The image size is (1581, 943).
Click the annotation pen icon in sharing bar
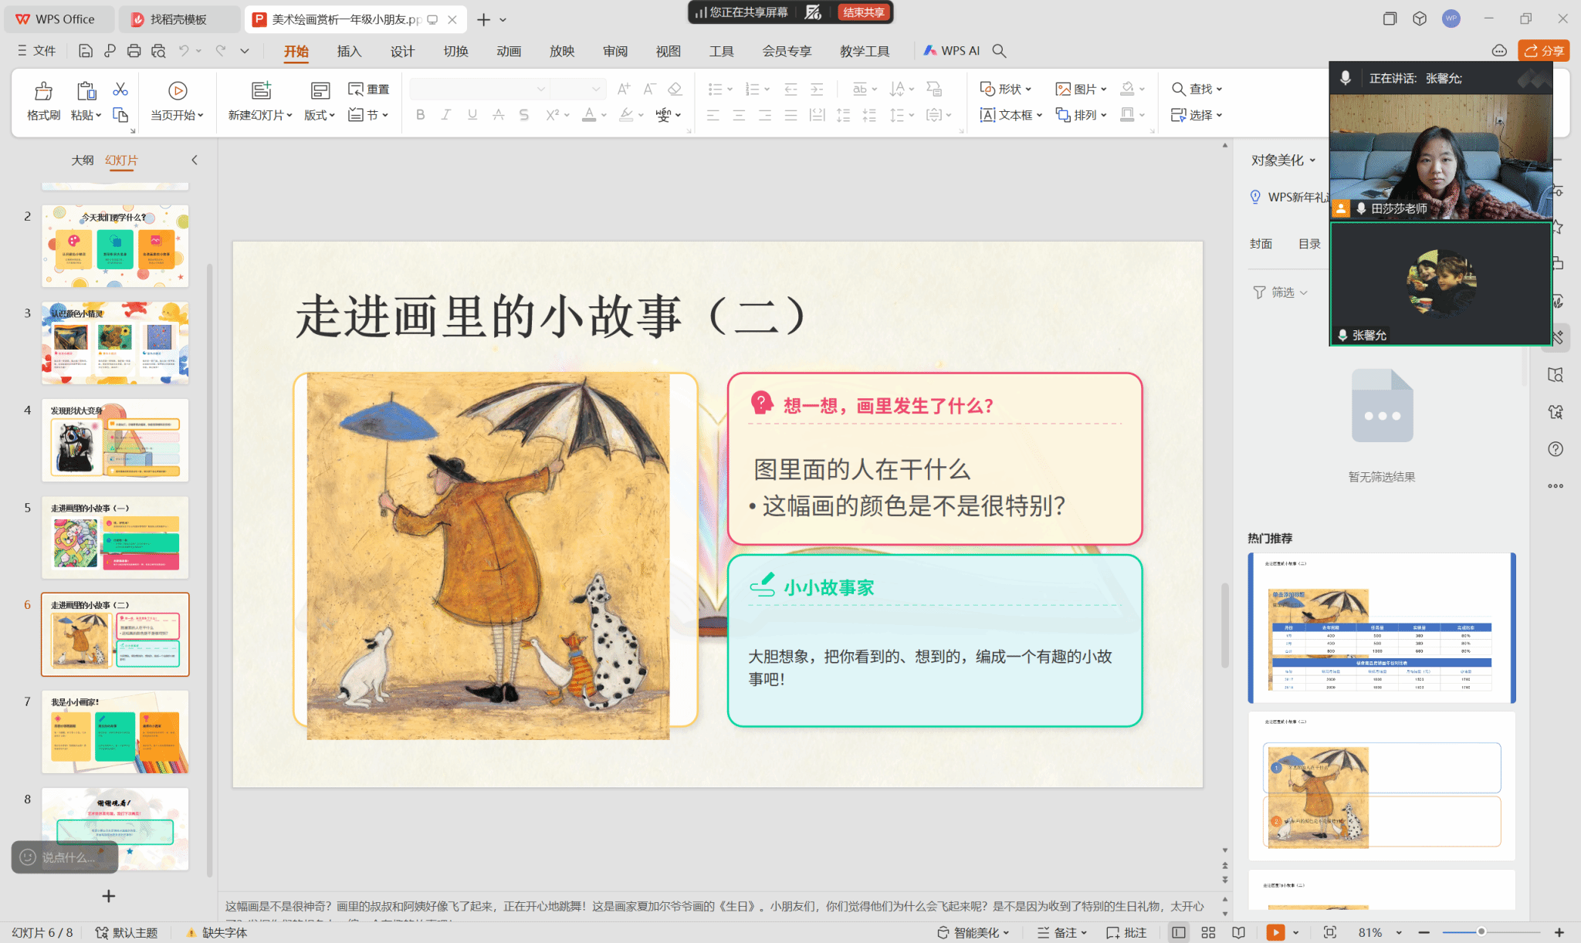tap(813, 12)
